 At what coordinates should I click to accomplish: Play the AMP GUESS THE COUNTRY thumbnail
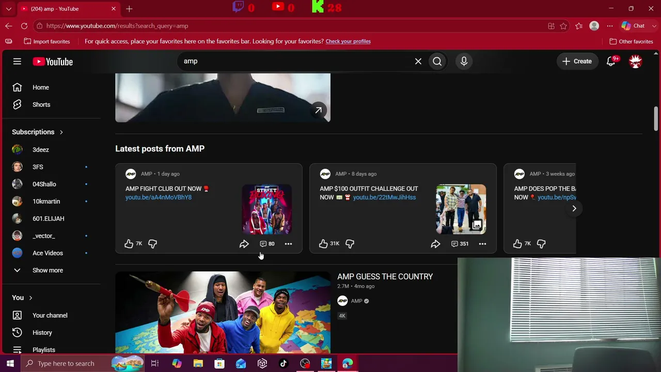pyautogui.click(x=223, y=312)
